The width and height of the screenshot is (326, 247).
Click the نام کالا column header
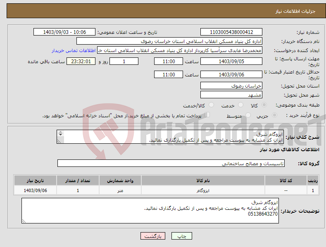[203, 180]
